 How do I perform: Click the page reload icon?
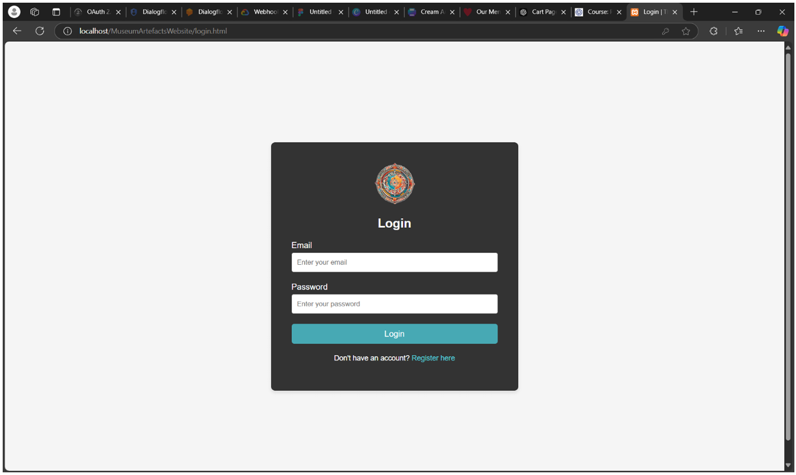(39, 31)
